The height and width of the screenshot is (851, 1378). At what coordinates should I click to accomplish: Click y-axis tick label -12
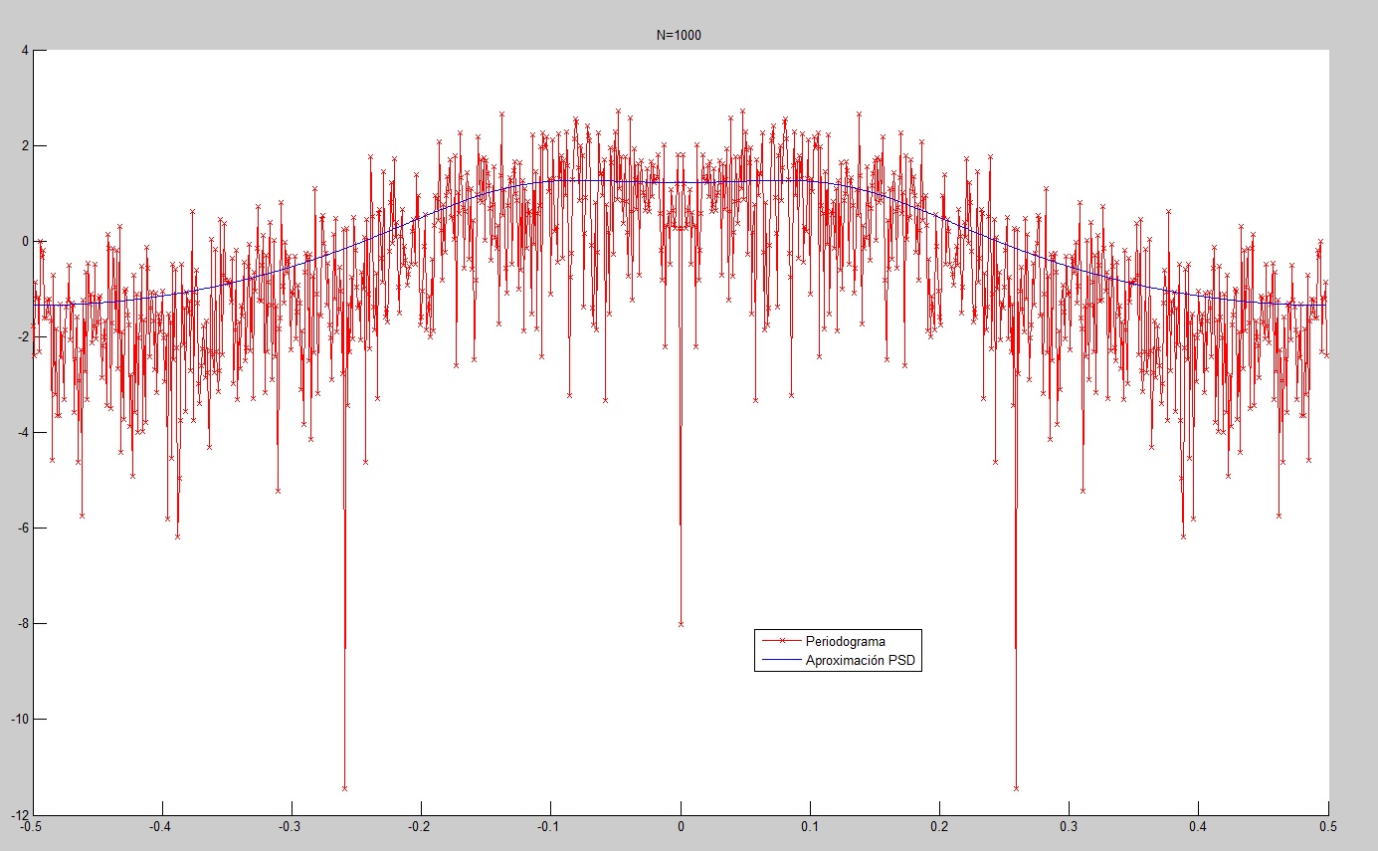pos(19,814)
